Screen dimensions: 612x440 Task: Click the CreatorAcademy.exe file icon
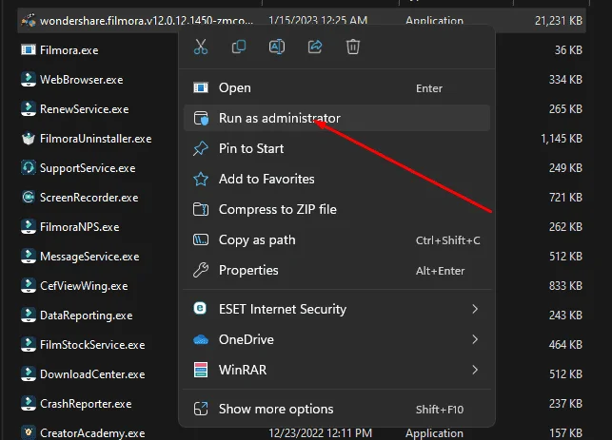tap(29, 432)
